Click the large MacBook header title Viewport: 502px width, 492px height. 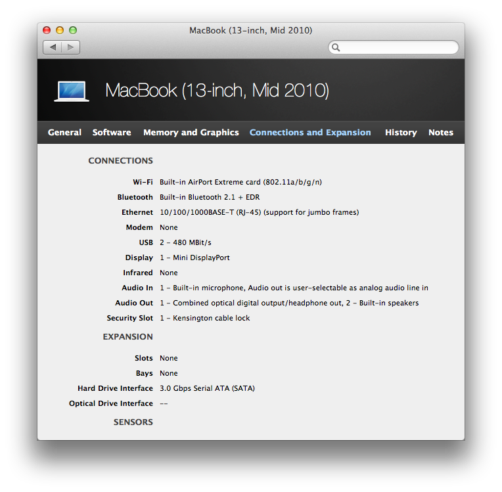[x=217, y=91]
